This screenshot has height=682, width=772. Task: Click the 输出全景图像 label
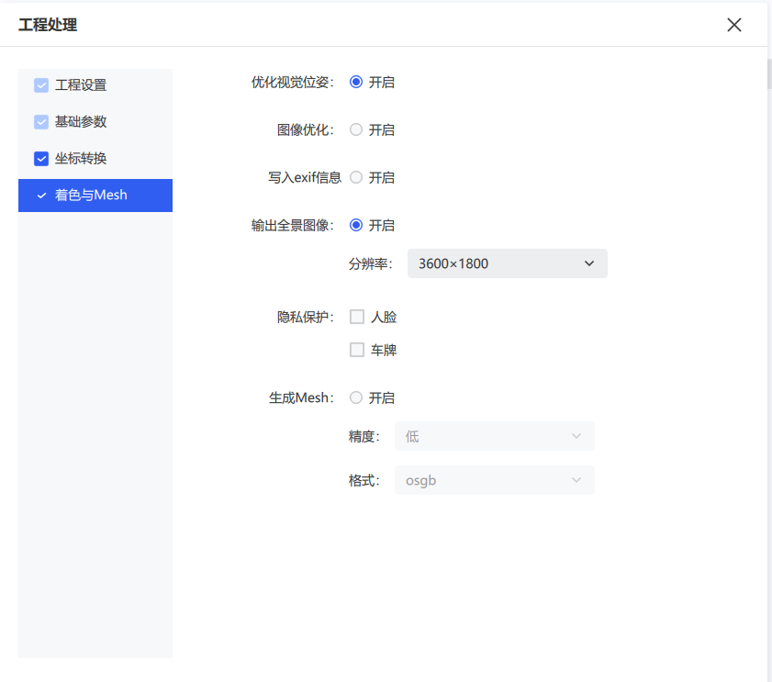(x=293, y=225)
